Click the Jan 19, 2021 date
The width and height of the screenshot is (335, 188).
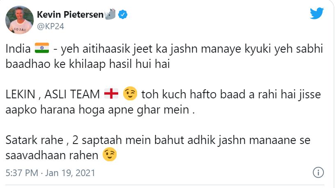pos(70,173)
